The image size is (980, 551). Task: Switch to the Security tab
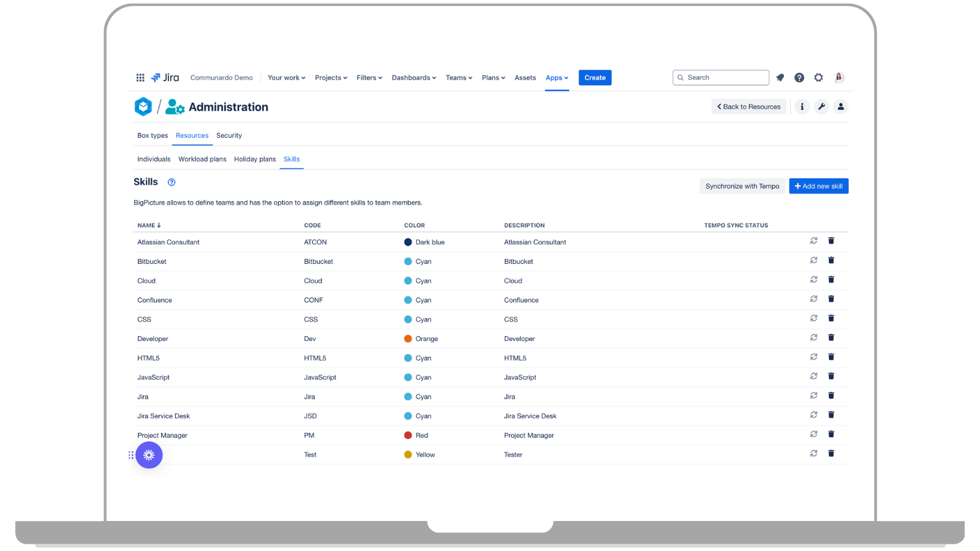click(229, 135)
